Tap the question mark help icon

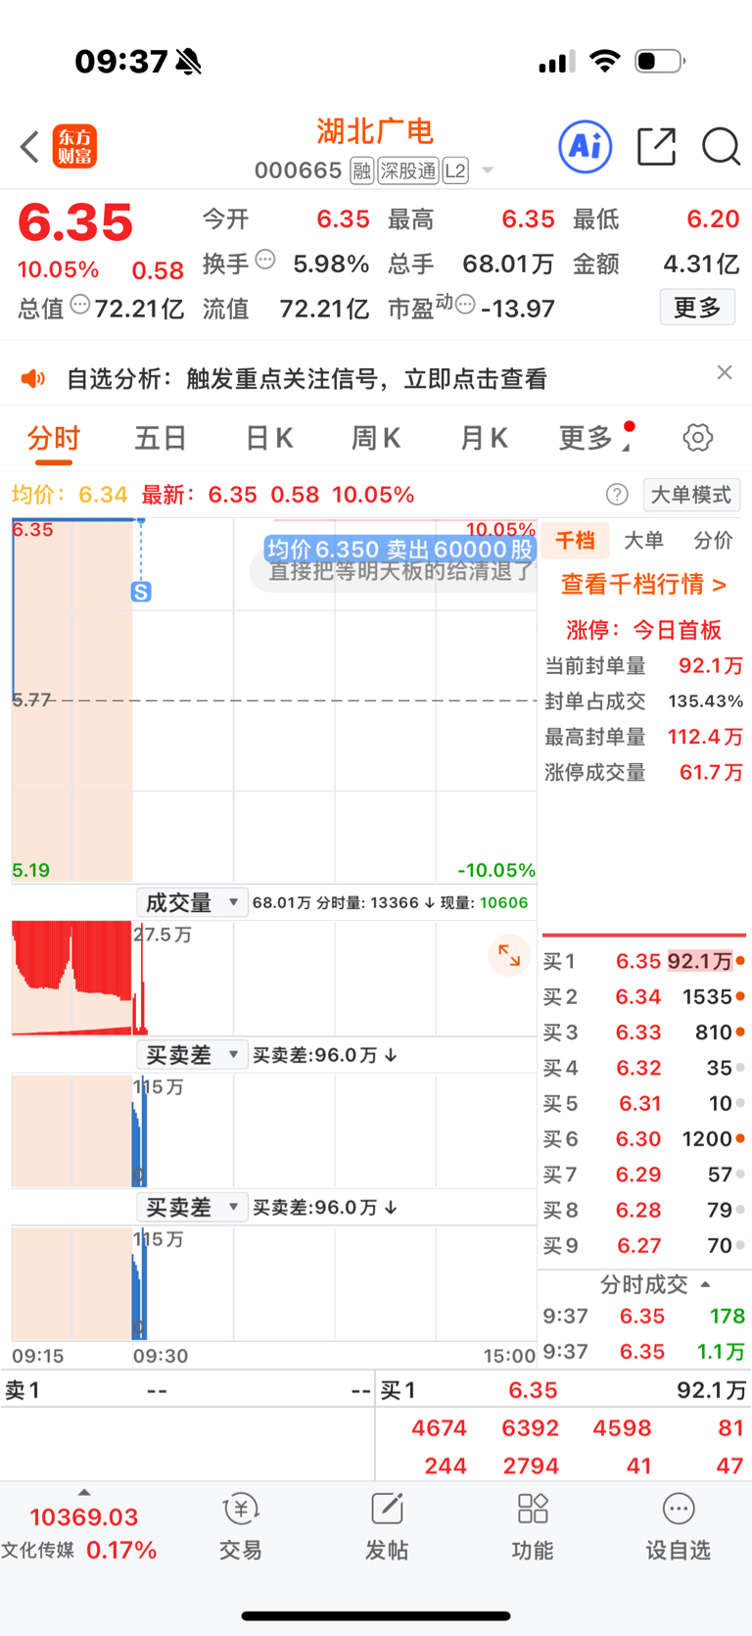(x=617, y=495)
